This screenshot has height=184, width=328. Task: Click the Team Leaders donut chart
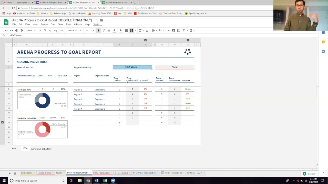[42, 100]
